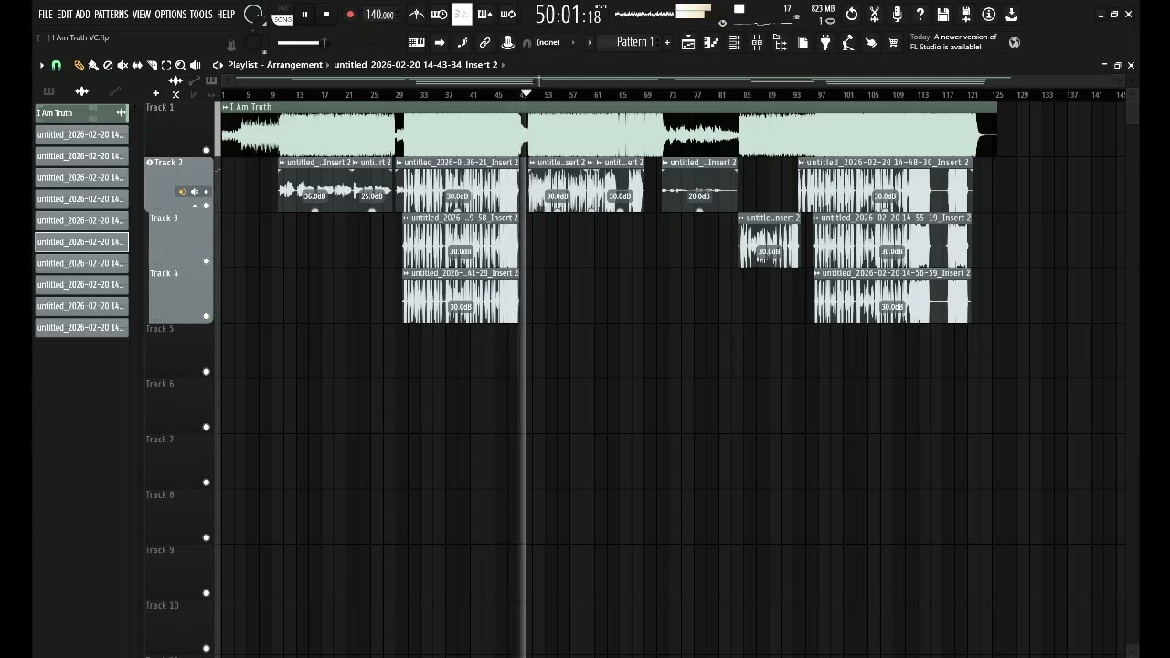Open the audio editor scissors icon
This screenshot has width=1170, height=658.
(875, 15)
